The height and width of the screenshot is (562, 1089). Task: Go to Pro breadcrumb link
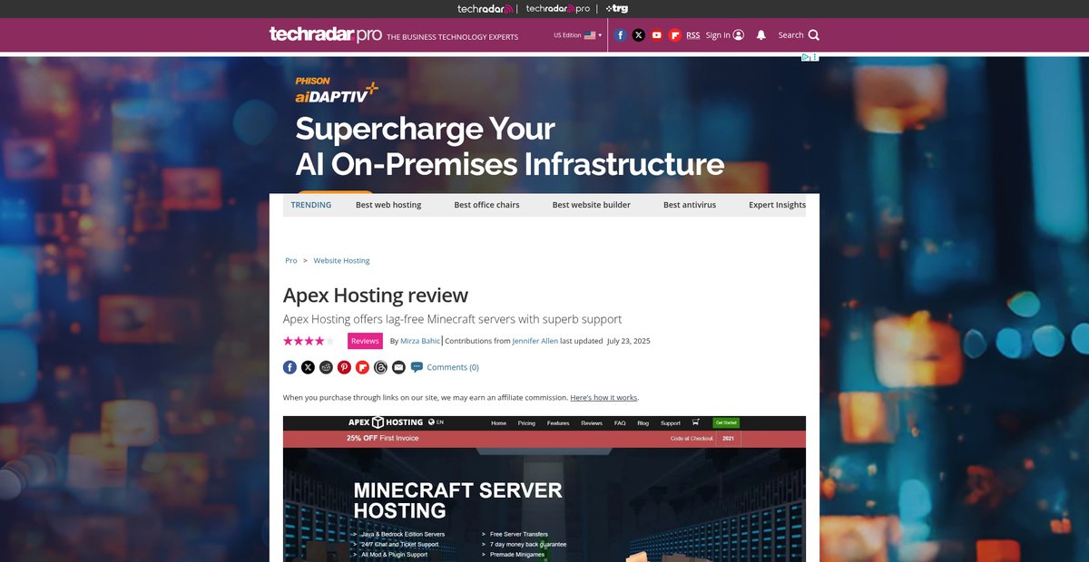[291, 260]
